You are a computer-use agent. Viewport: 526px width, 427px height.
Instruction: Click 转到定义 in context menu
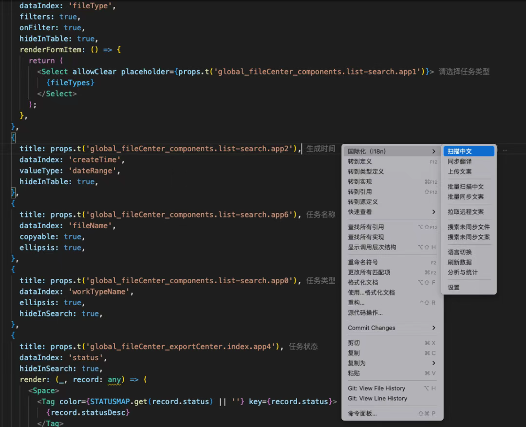point(392,161)
